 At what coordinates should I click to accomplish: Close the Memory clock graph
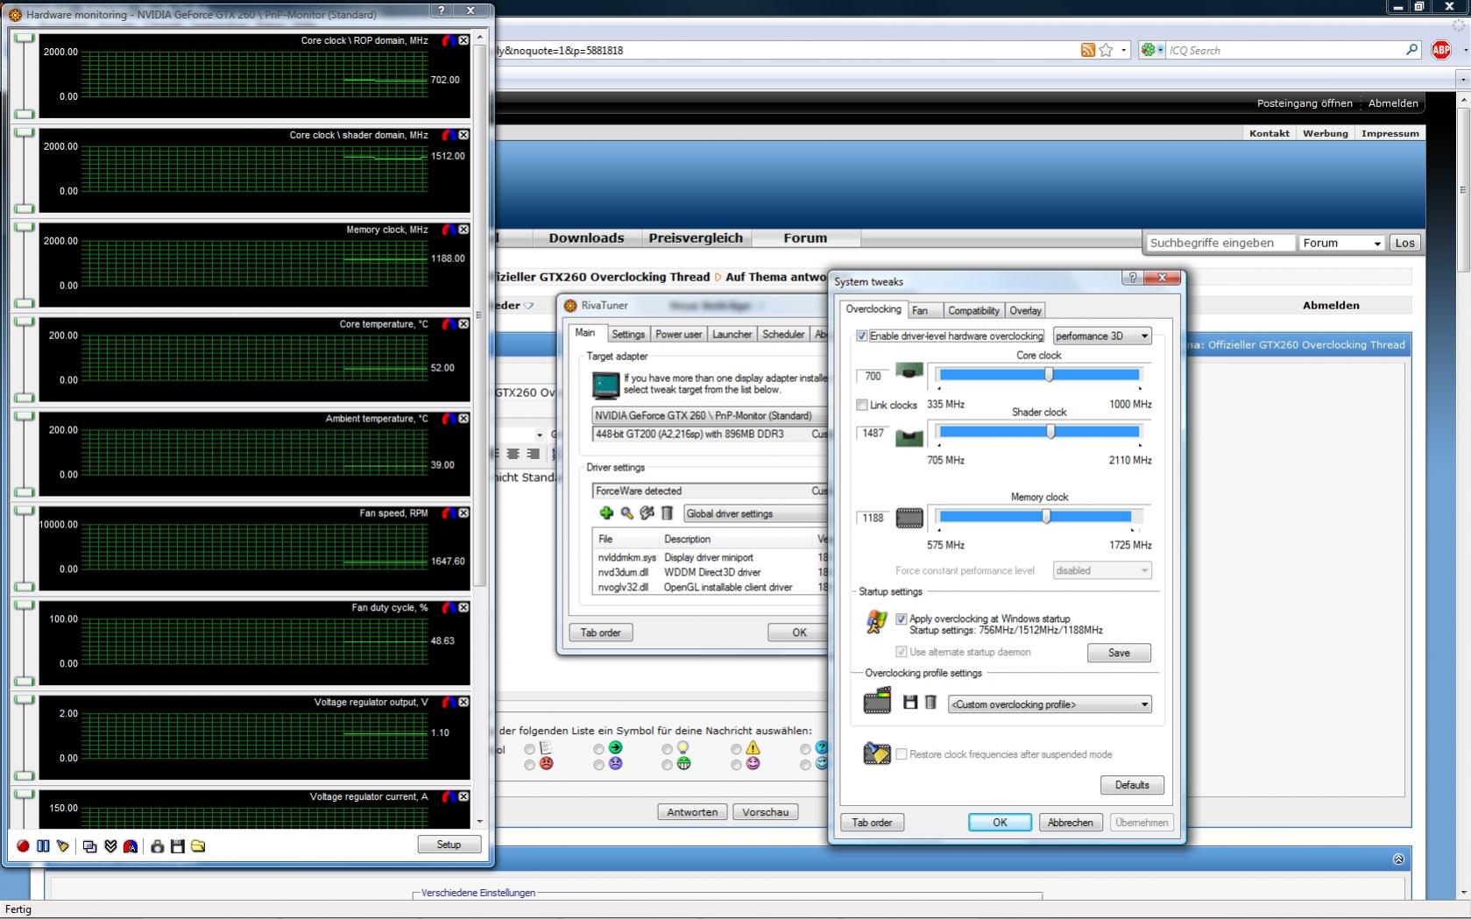(463, 230)
